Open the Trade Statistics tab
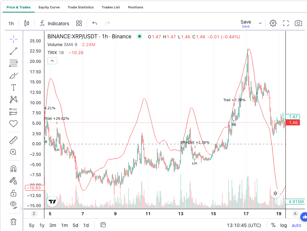 point(81,7)
